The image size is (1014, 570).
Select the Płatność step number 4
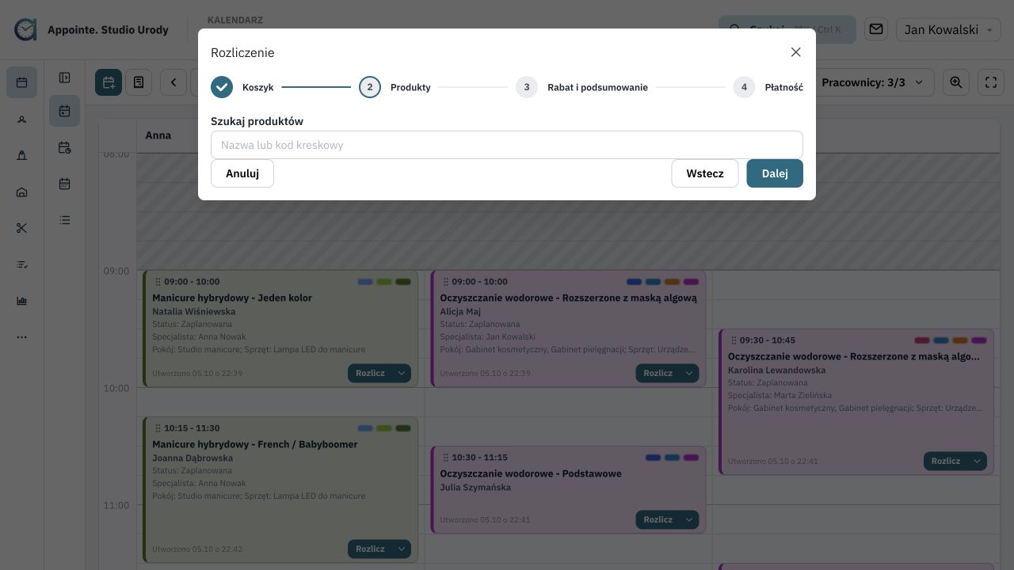(x=768, y=87)
